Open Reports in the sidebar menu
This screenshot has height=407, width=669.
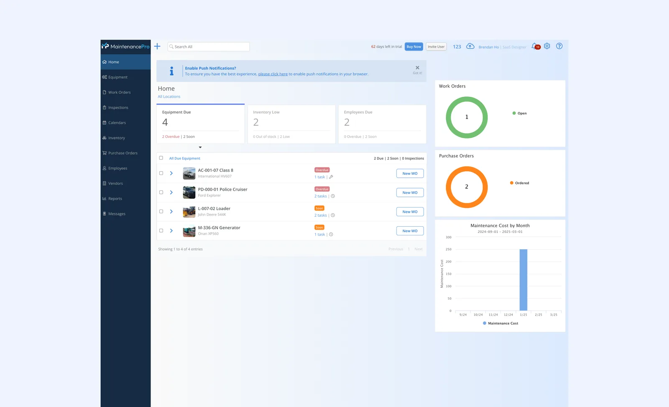coord(125,199)
